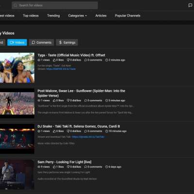Screen dimensions: 194x194
Task: Click the comments icon on Sunflower video
Action: point(86,100)
